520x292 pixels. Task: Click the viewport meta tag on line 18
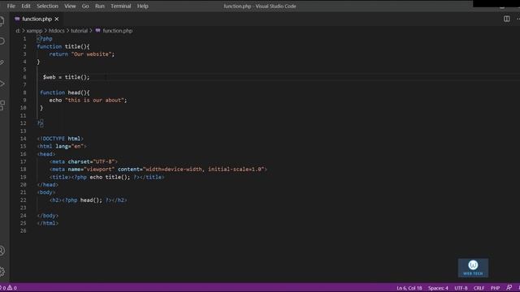coord(158,170)
